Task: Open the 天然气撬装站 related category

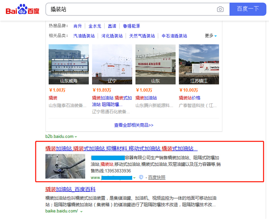Action: click(x=142, y=36)
